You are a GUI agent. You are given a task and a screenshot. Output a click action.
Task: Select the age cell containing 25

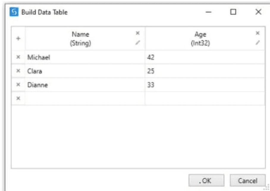point(205,71)
